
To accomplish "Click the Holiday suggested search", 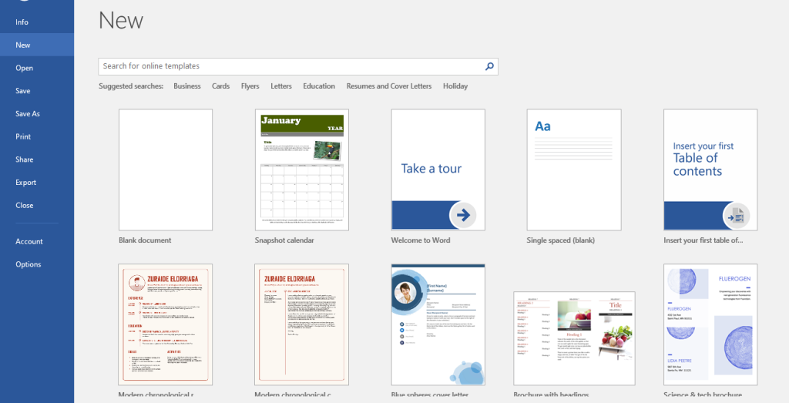I will (455, 86).
